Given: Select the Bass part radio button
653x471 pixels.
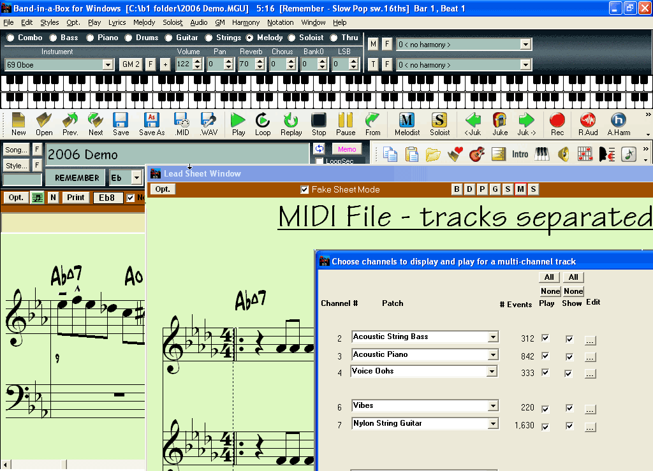Looking at the screenshot, I should 53,38.
